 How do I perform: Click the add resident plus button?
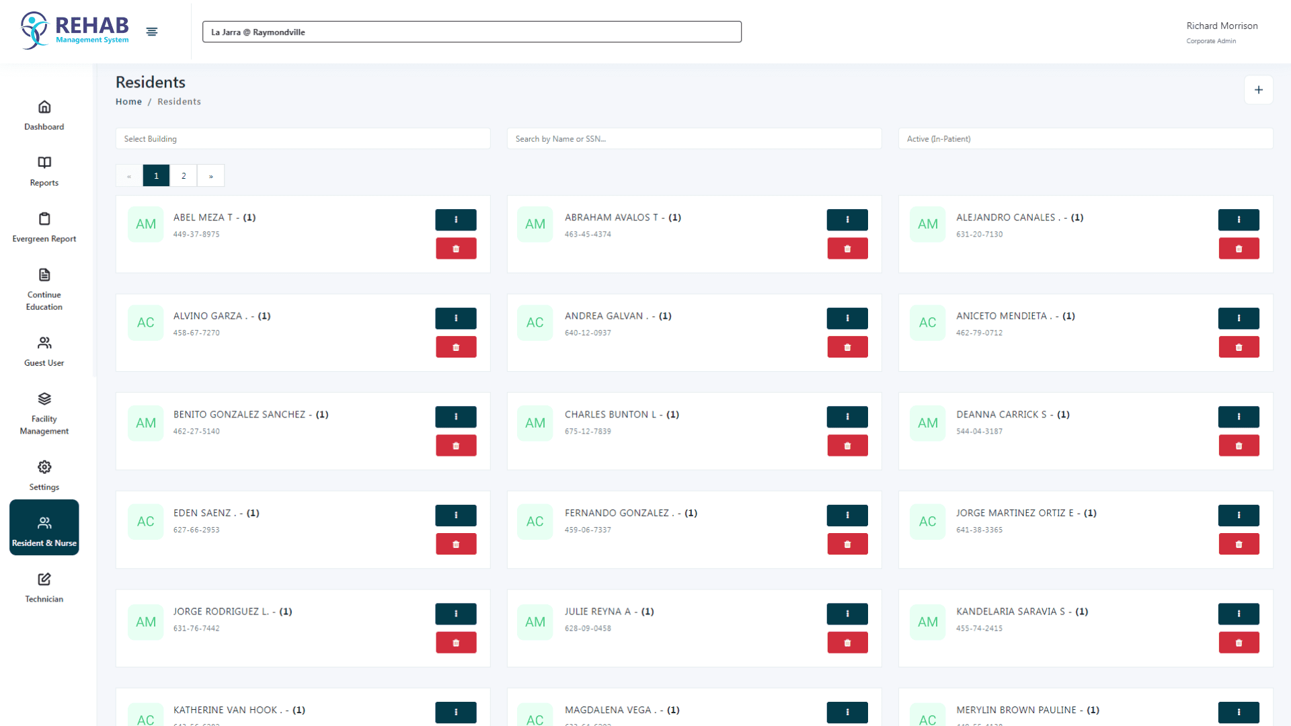pos(1258,90)
